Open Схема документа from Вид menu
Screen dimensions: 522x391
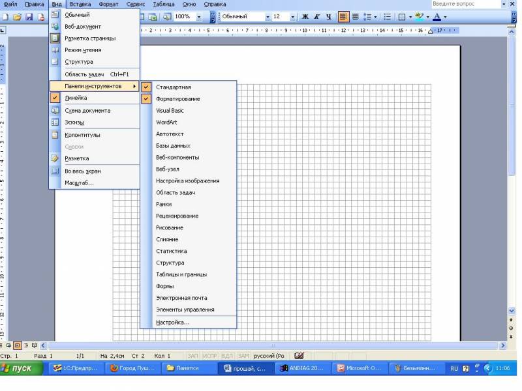(87, 111)
